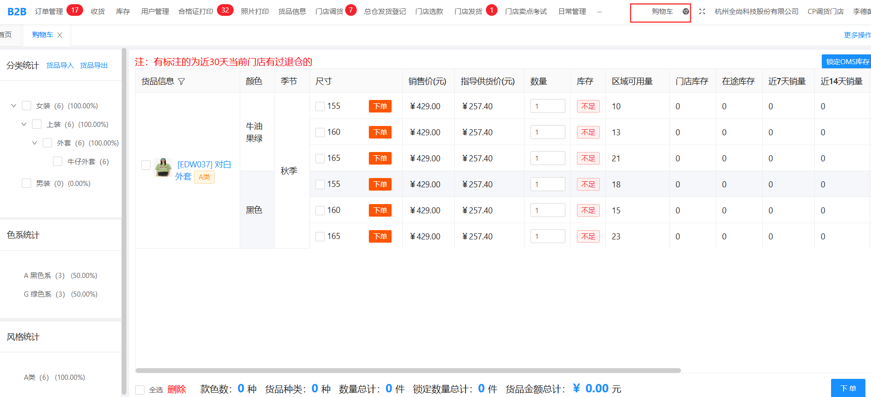871x397 pixels.
Task: Click the 货品导入 link
Action: (x=60, y=66)
